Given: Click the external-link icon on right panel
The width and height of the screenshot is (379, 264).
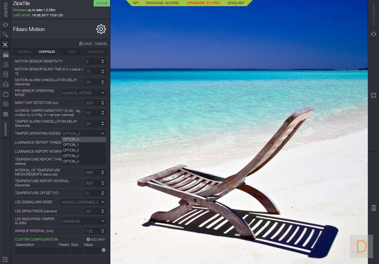Looking at the screenshot, I should click(373, 95).
